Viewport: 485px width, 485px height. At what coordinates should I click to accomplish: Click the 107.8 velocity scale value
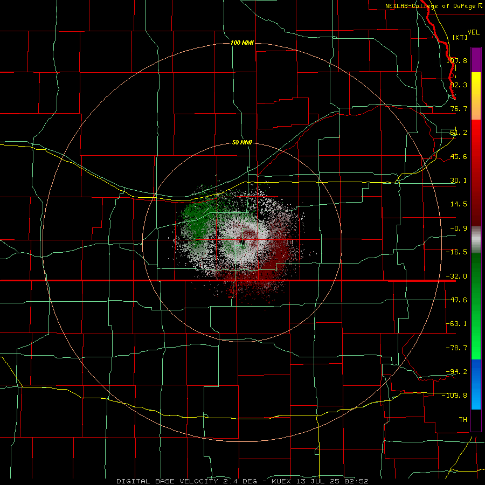coord(456,60)
